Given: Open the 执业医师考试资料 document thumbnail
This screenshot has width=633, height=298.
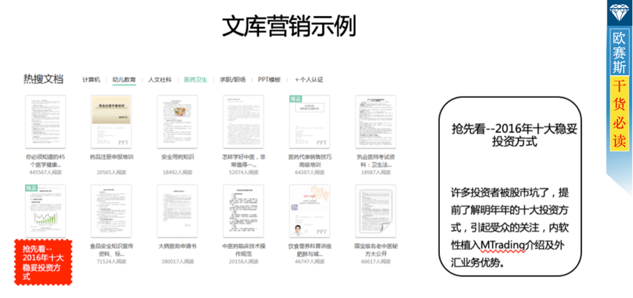Looking at the screenshot, I should (x=375, y=122).
